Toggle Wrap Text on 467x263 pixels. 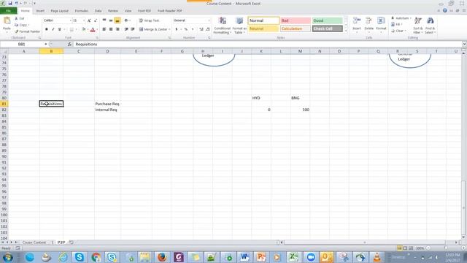click(149, 20)
